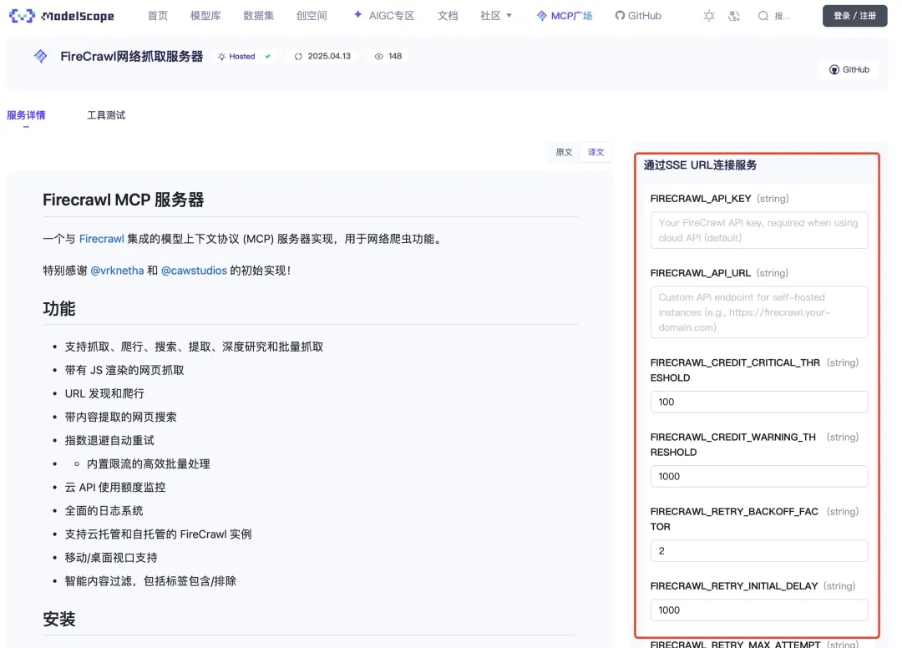Open GitHub link in top navigation
This screenshot has width=902, height=648.
[638, 16]
